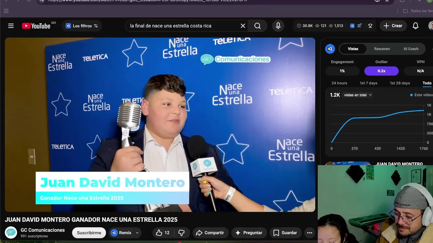Open the browser apps grid icon
This screenshot has width=433, height=243.
(6, 11)
